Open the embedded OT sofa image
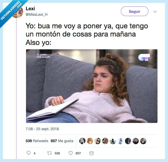This screenshot has height=162, width=168. click(x=92, y=86)
